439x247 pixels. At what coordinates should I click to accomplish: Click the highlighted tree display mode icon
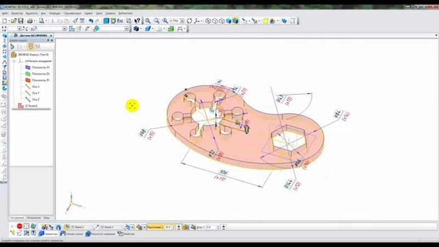pos(31,47)
